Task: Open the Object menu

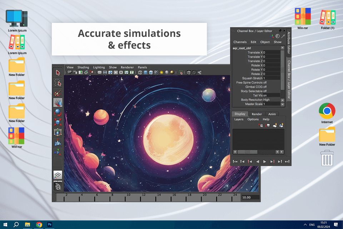Action: point(265,42)
